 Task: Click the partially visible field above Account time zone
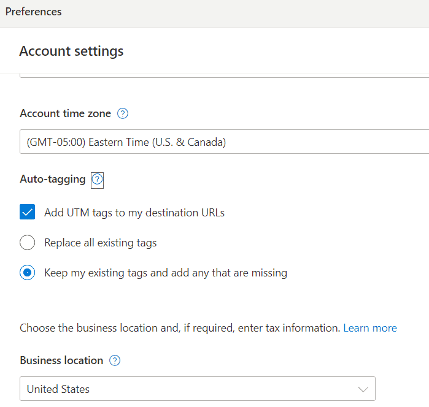tap(224, 75)
